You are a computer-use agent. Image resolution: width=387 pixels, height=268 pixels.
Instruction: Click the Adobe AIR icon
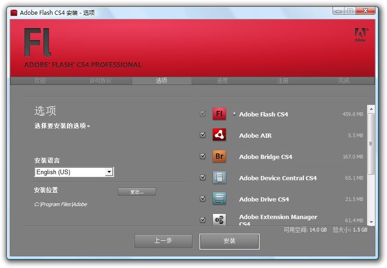[219, 135]
